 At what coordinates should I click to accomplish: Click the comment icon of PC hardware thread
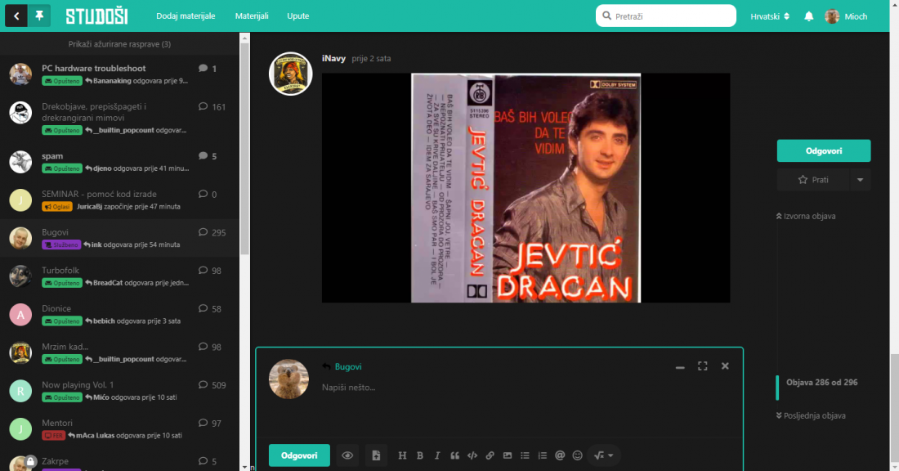pyautogui.click(x=203, y=68)
